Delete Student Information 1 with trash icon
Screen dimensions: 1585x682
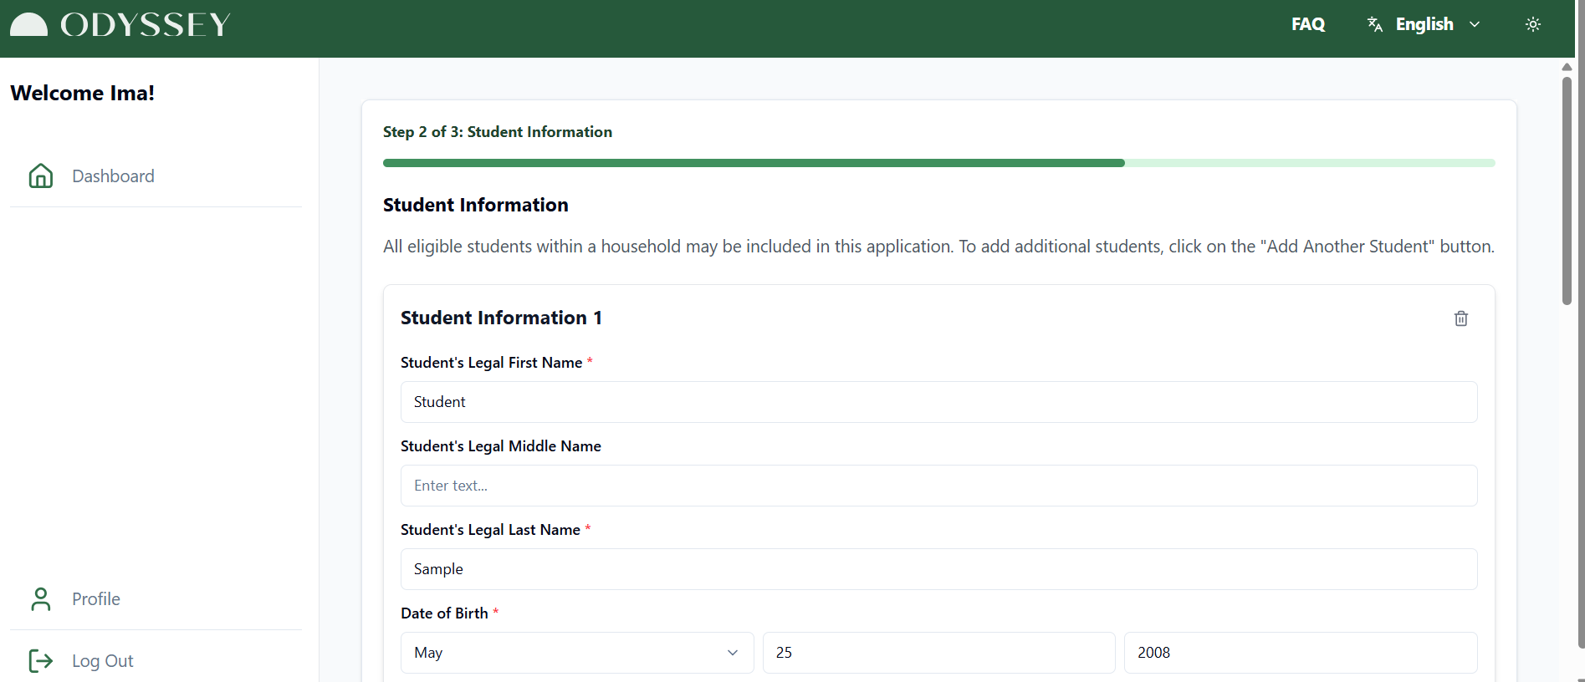tap(1460, 318)
